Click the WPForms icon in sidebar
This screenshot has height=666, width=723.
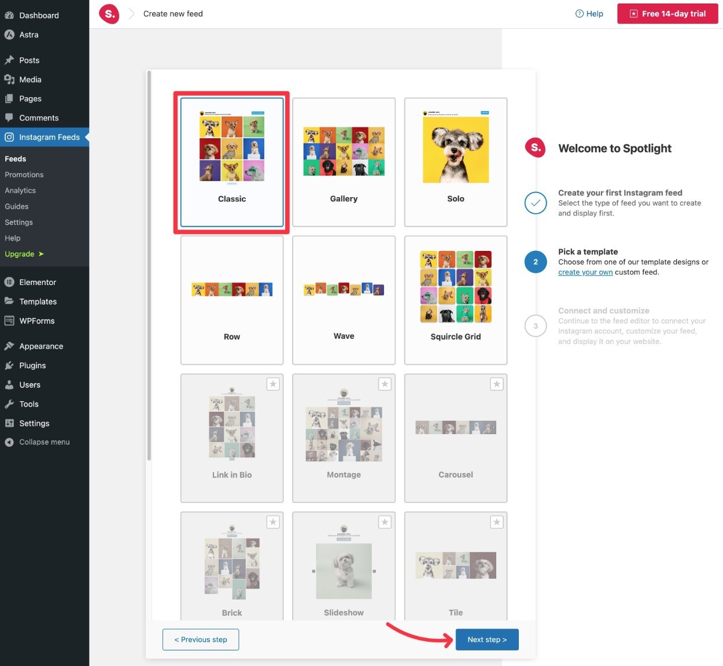point(9,321)
